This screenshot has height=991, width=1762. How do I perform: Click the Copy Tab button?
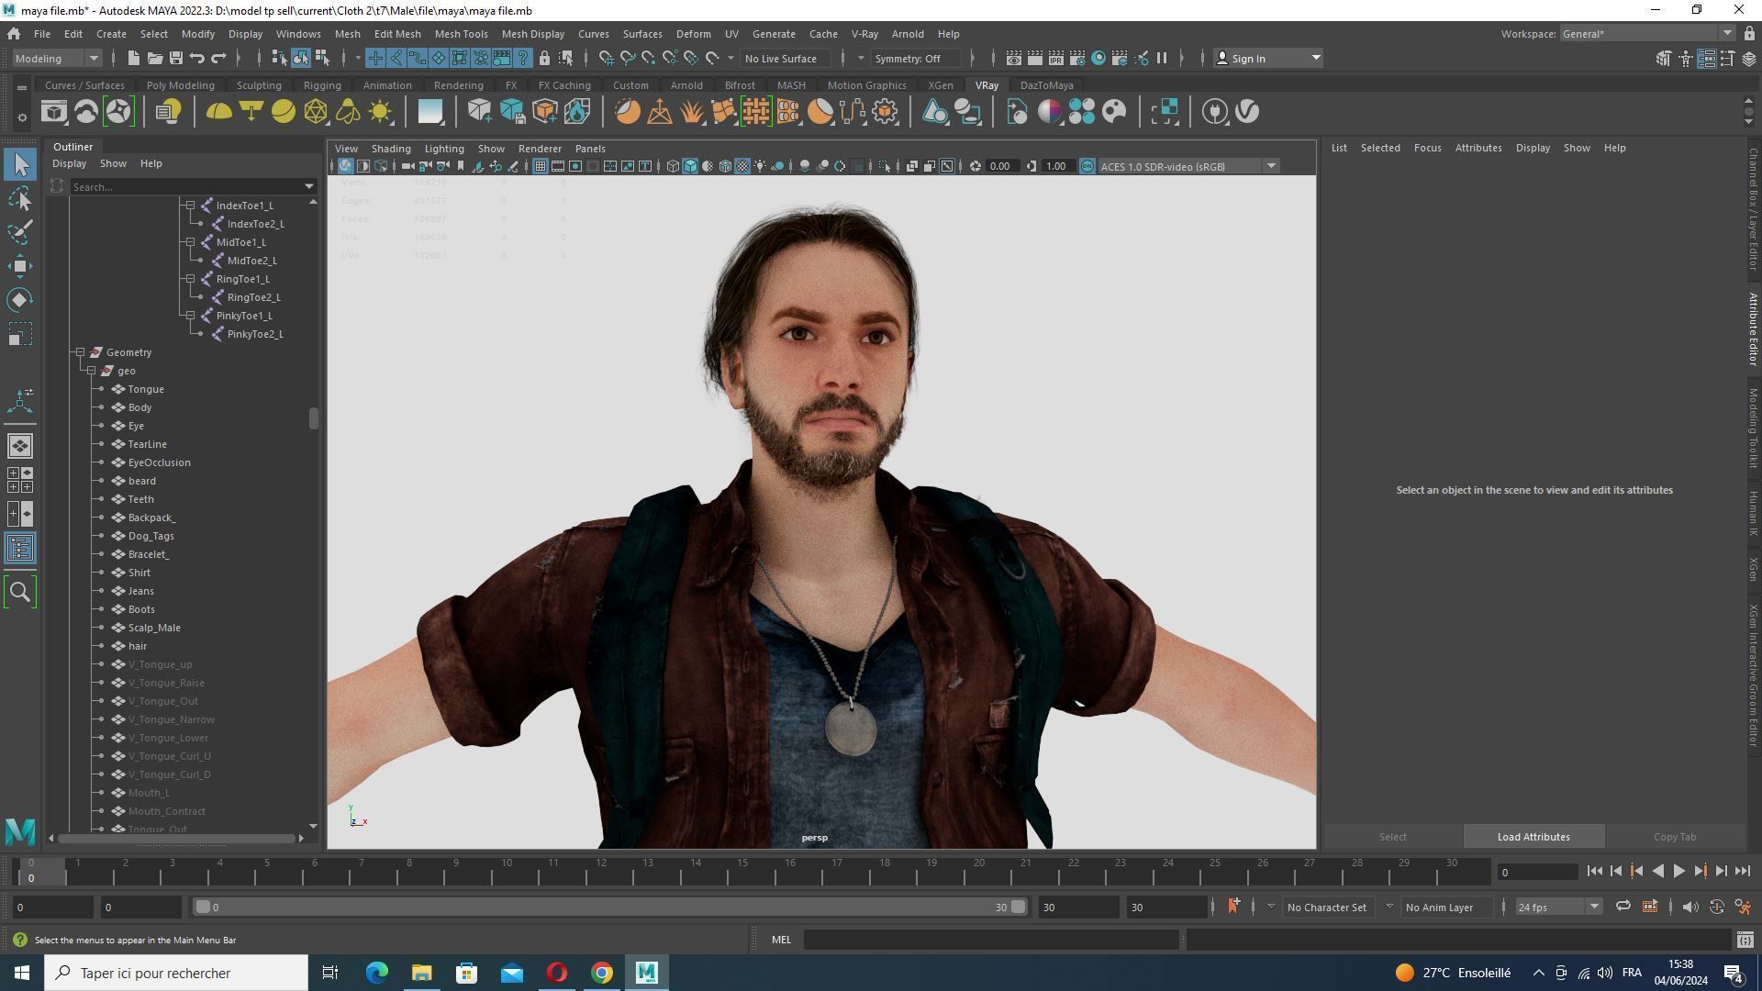[x=1674, y=837]
